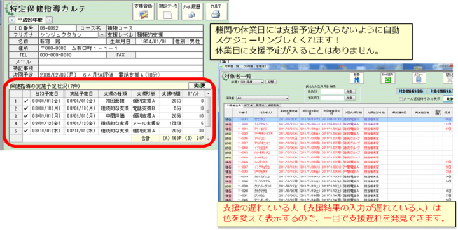Image resolution: width=458 pixels, height=230 pixels.
Task: Click the 住所 field 〒000-0000
Action: pyautogui.click(x=121, y=48)
